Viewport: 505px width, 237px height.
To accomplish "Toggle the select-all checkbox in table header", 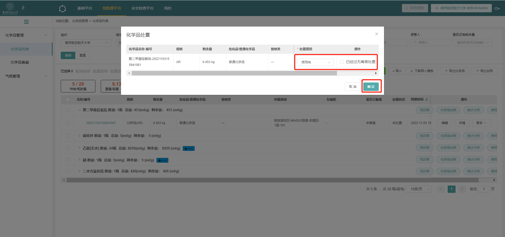I will 68,100.
